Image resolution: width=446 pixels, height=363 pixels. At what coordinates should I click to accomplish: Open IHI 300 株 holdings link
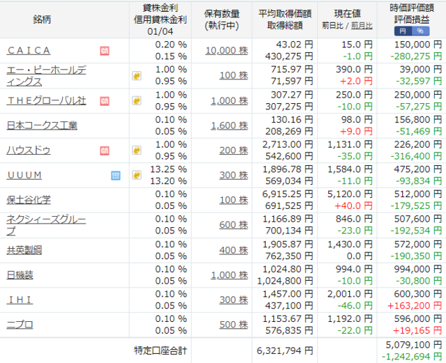coord(234,300)
